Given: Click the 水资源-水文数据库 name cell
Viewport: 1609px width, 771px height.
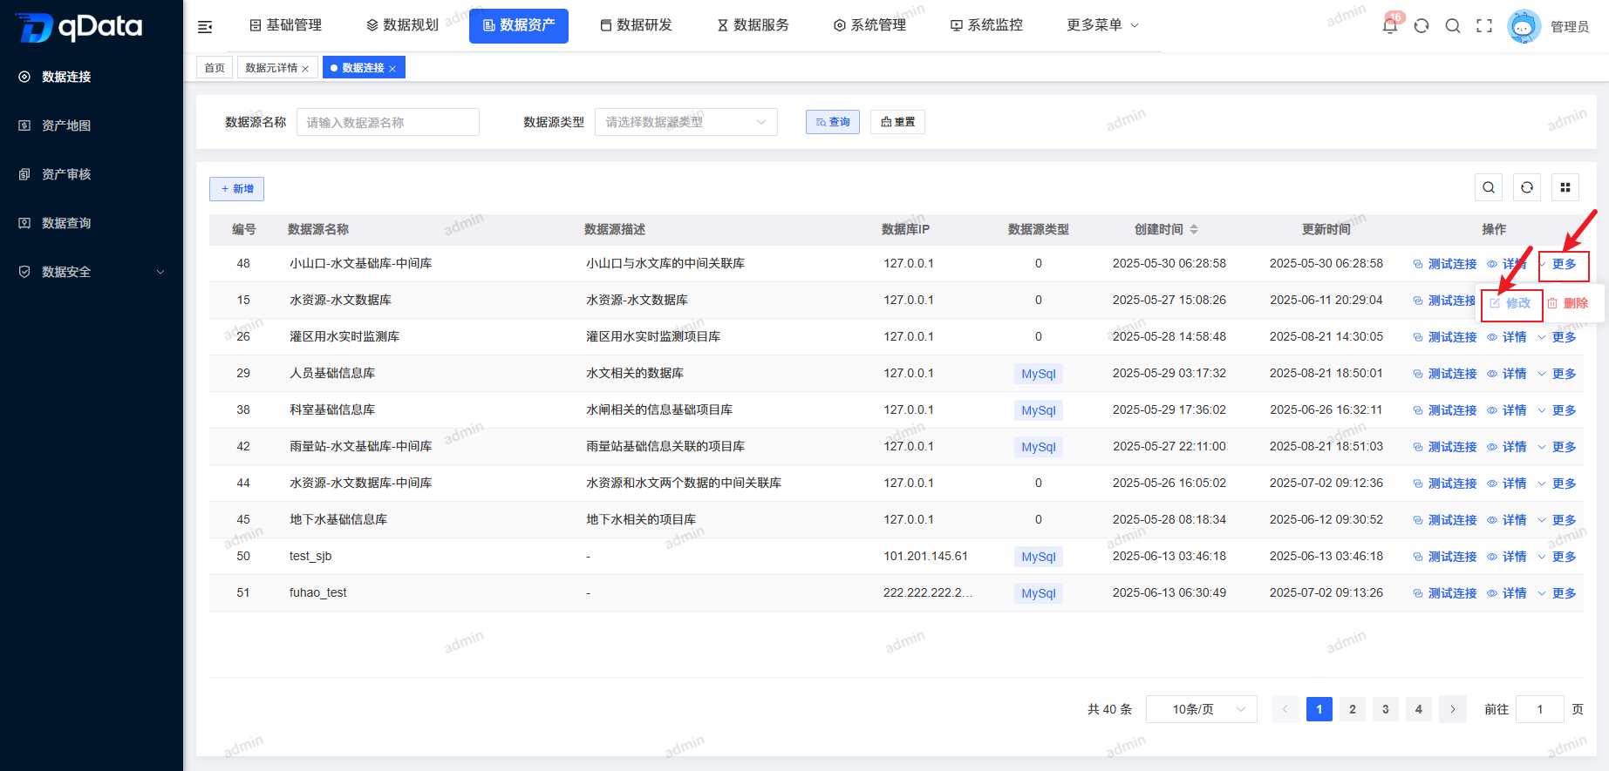Looking at the screenshot, I should click(x=340, y=300).
